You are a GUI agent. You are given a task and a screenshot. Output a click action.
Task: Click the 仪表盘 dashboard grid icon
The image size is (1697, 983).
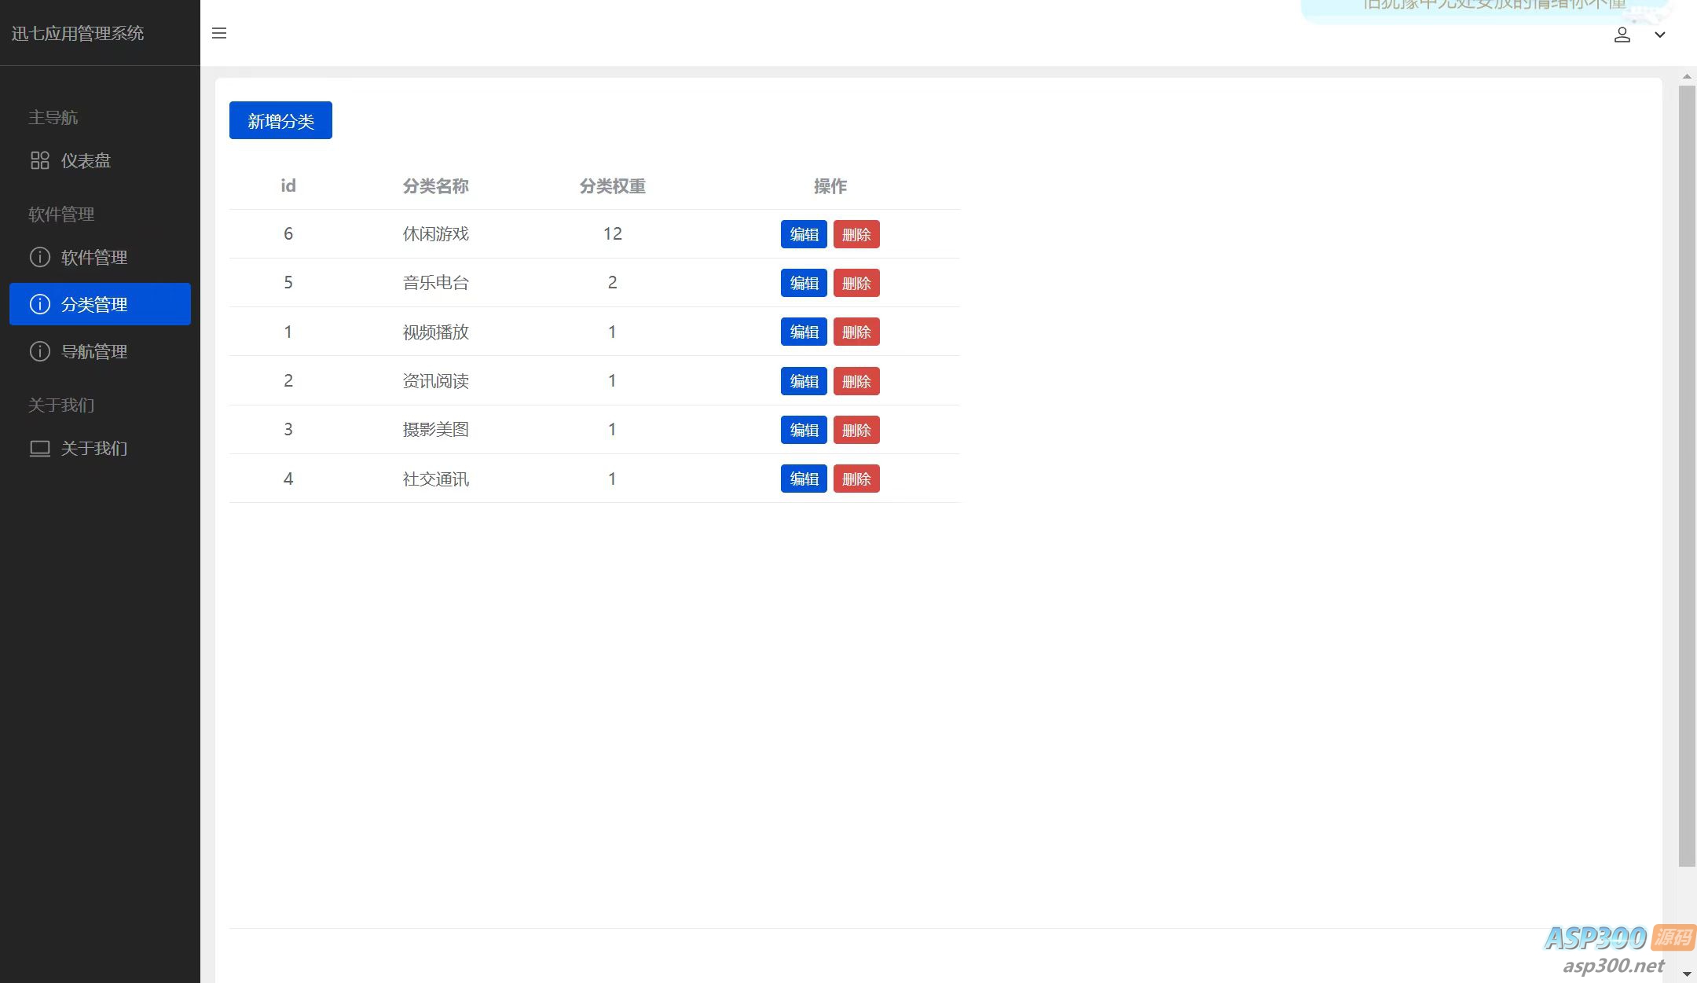(x=40, y=160)
